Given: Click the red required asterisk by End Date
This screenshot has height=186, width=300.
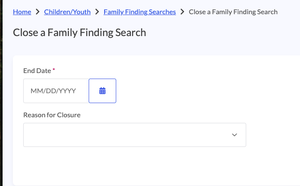Looking at the screenshot, I should tap(54, 69).
